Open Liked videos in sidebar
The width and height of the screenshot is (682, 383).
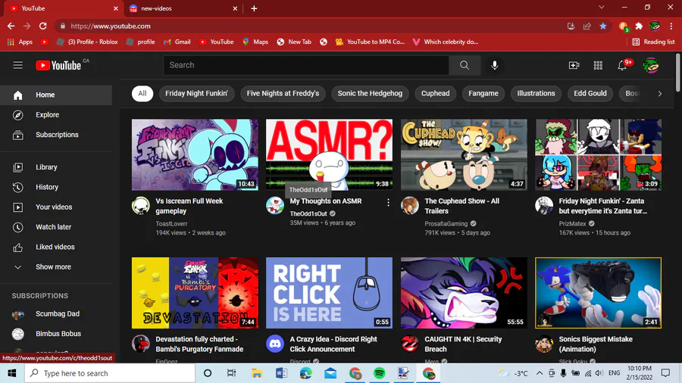(56, 247)
